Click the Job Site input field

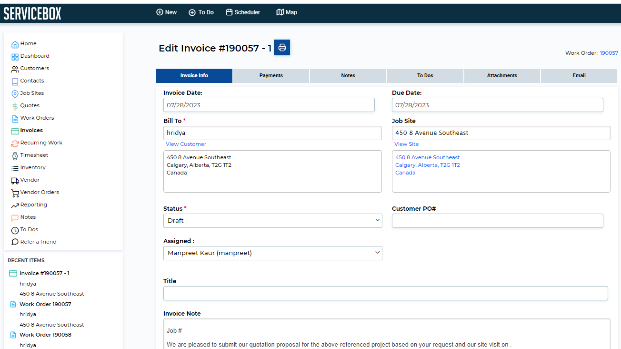pyautogui.click(x=501, y=133)
